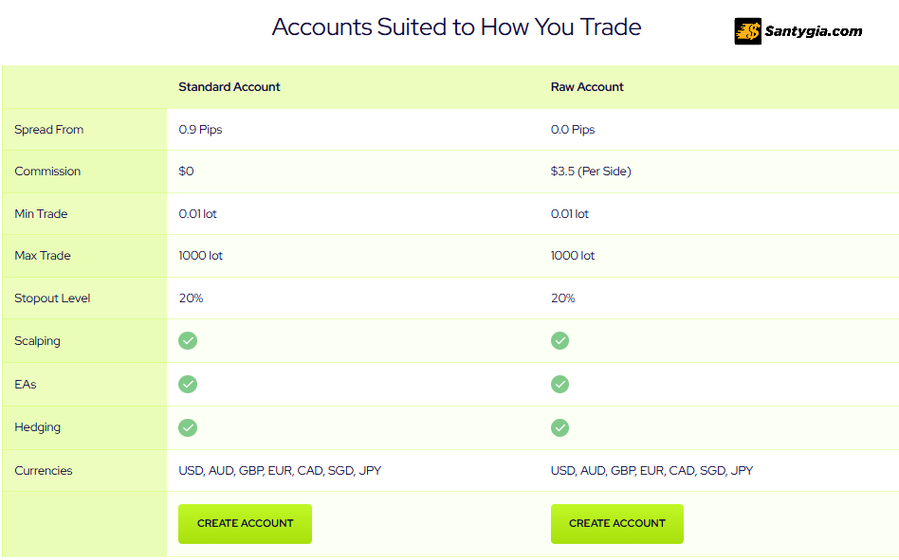Select the 0.9 Pips spread value

click(200, 130)
